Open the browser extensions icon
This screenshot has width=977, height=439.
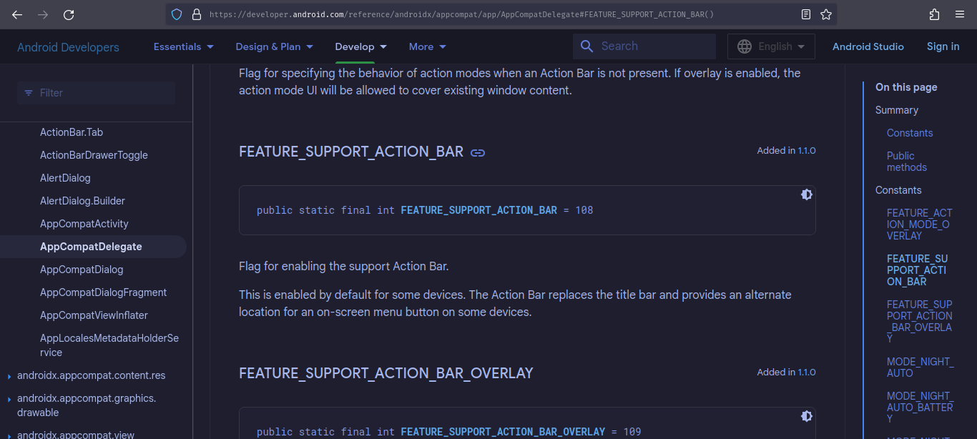[x=934, y=14]
